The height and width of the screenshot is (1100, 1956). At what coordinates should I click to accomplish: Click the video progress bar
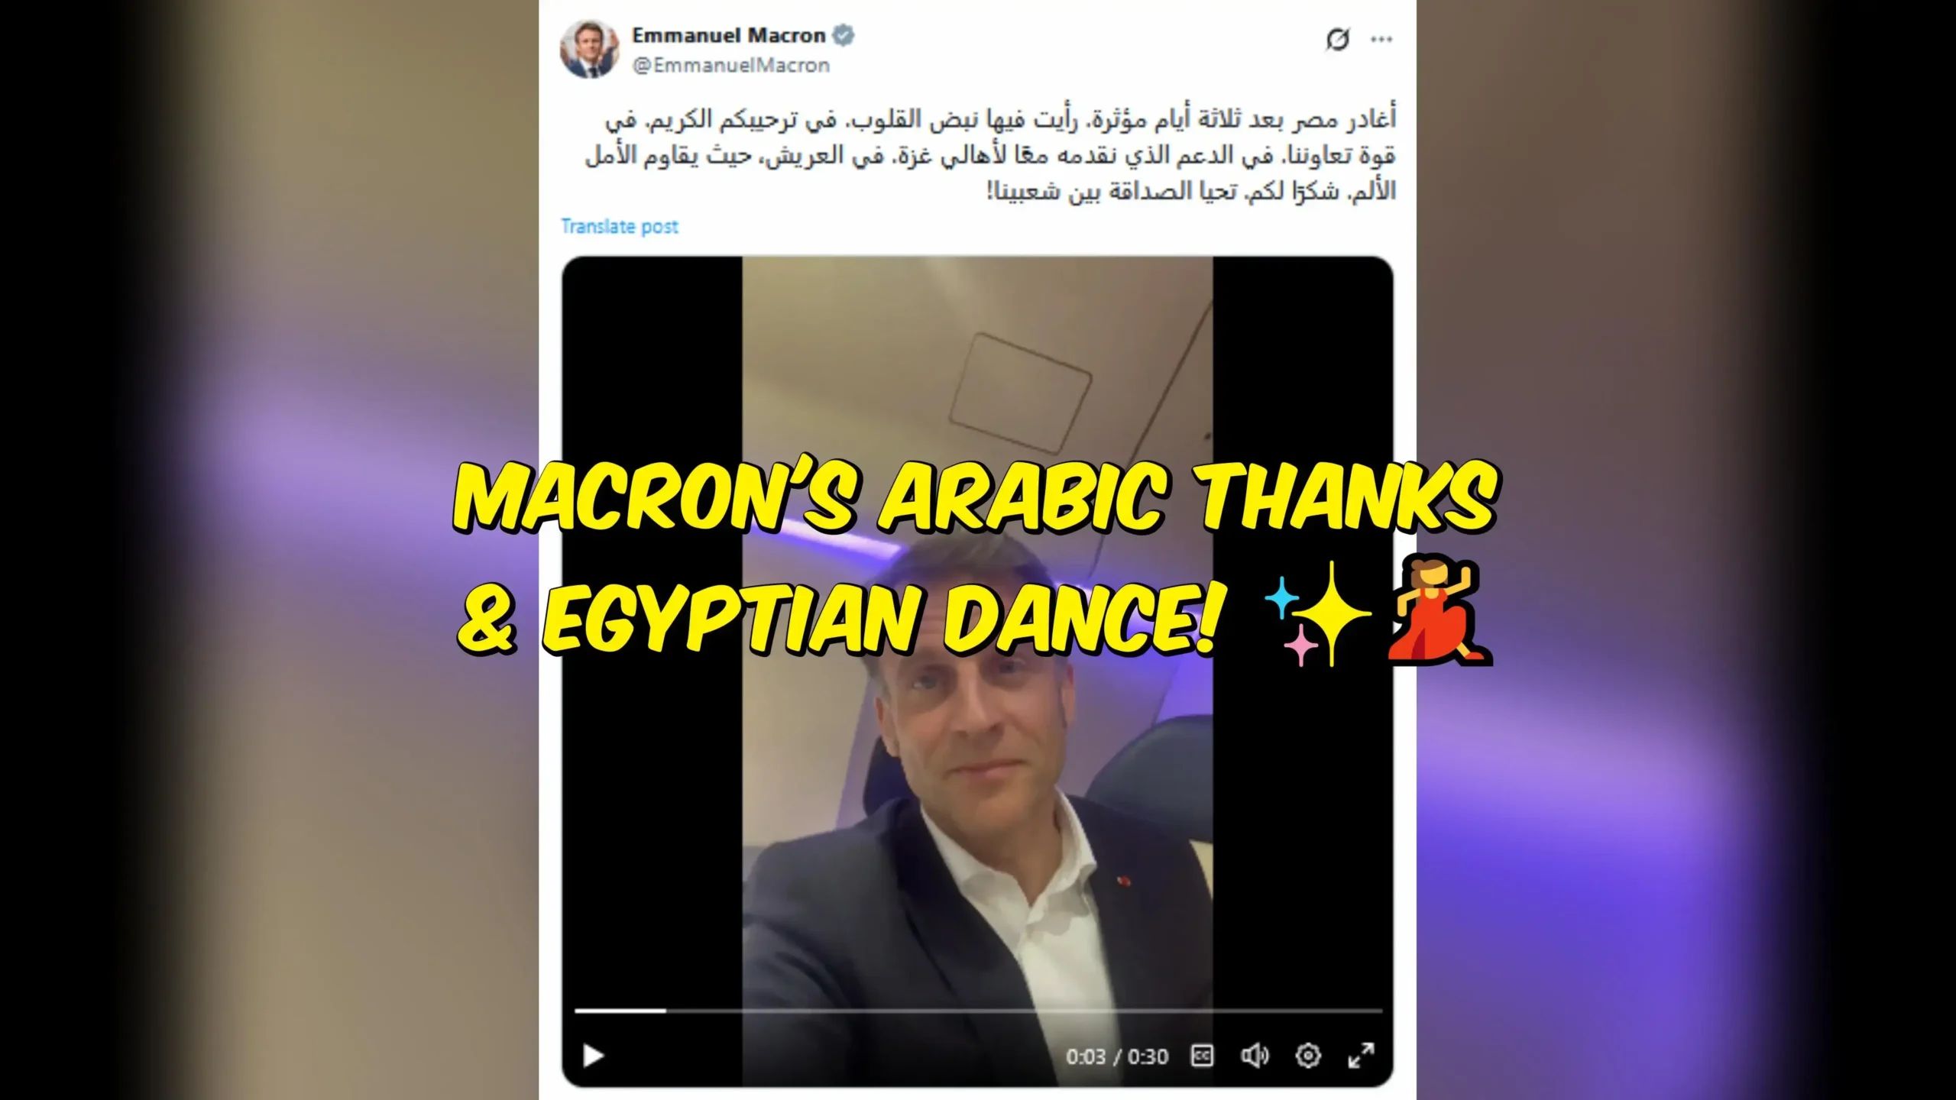978,1011
